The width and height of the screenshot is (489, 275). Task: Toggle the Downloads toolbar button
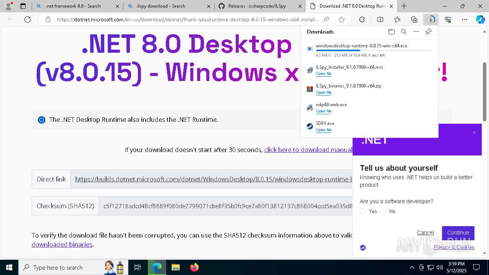tap(431, 19)
